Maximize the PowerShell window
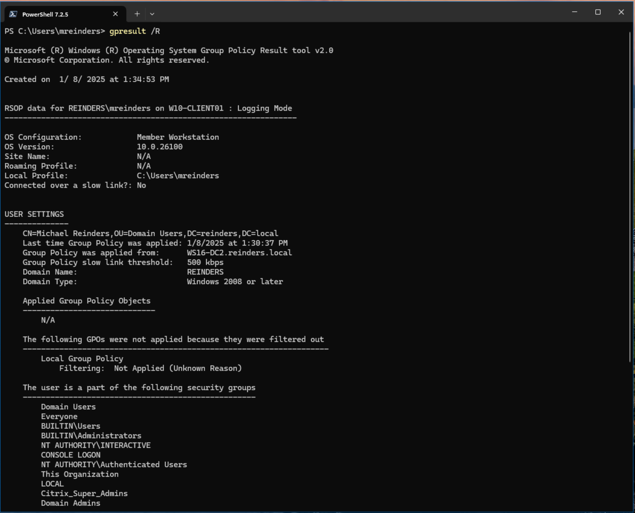 (598, 12)
